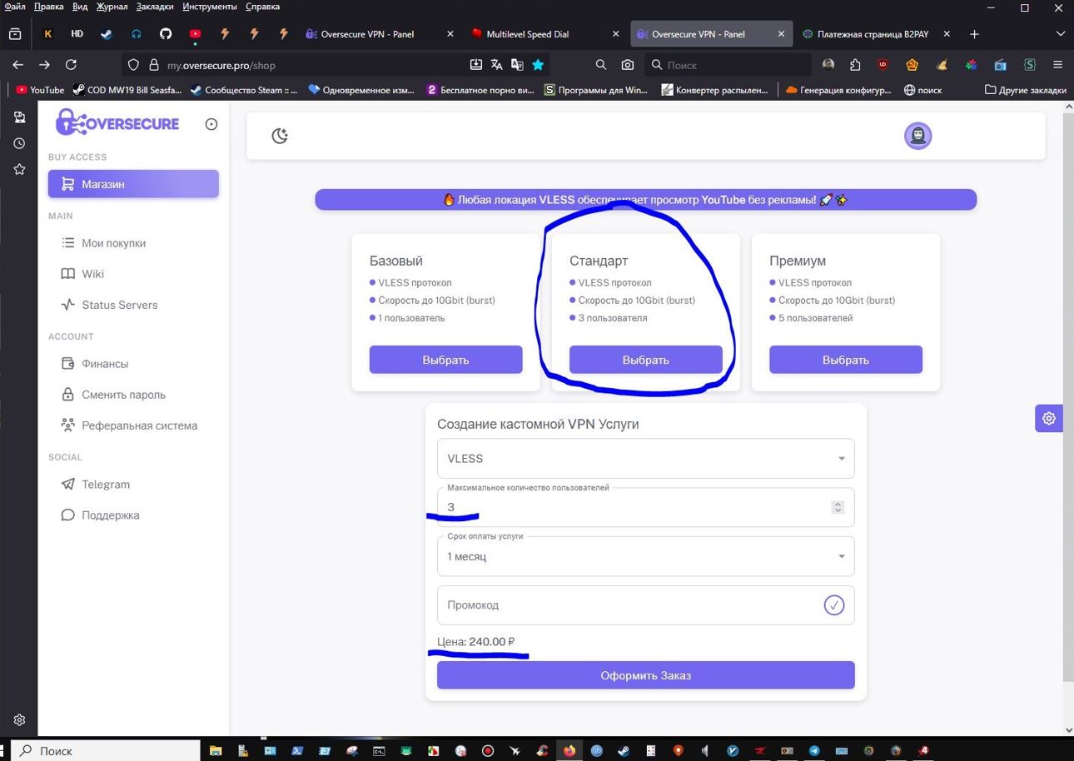Screen dimensions: 1074x761
Task: Open the Закладки menu
Action: (x=155, y=7)
